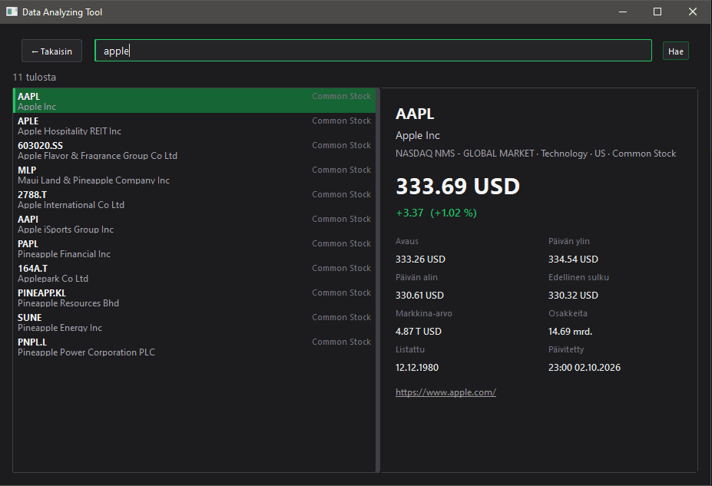712x486 pixels.
Task: Choose the 164A.T Applepark Co Ltd row
Action: pyautogui.click(x=194, y=273)
